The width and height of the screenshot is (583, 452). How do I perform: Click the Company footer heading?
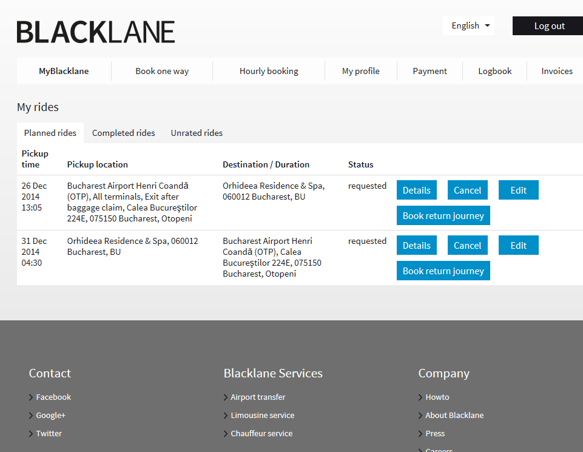point(444,373)
